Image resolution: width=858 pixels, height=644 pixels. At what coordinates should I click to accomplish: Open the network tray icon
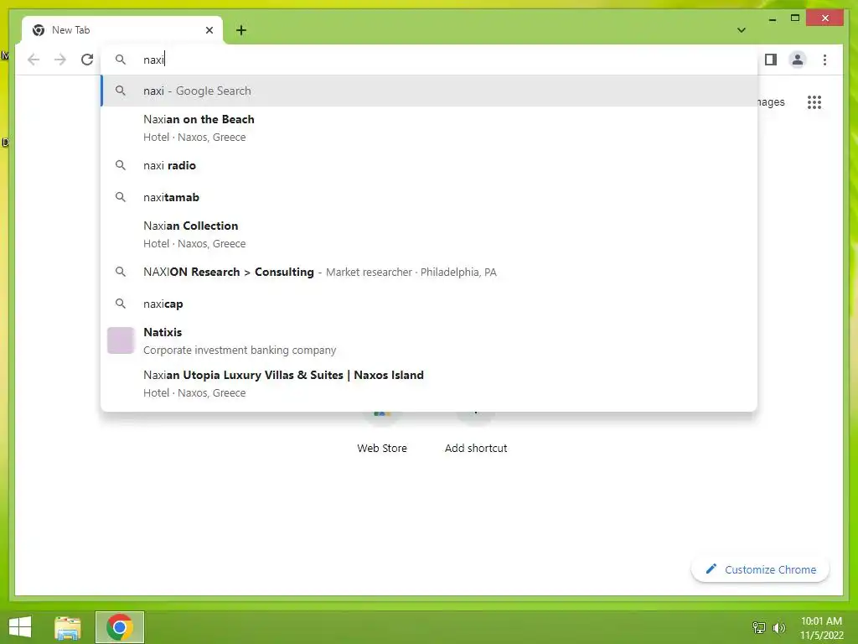coord(759,627)
